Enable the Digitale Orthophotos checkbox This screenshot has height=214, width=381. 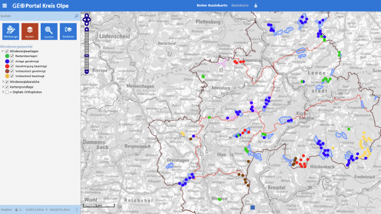click(x=7, y=92)
